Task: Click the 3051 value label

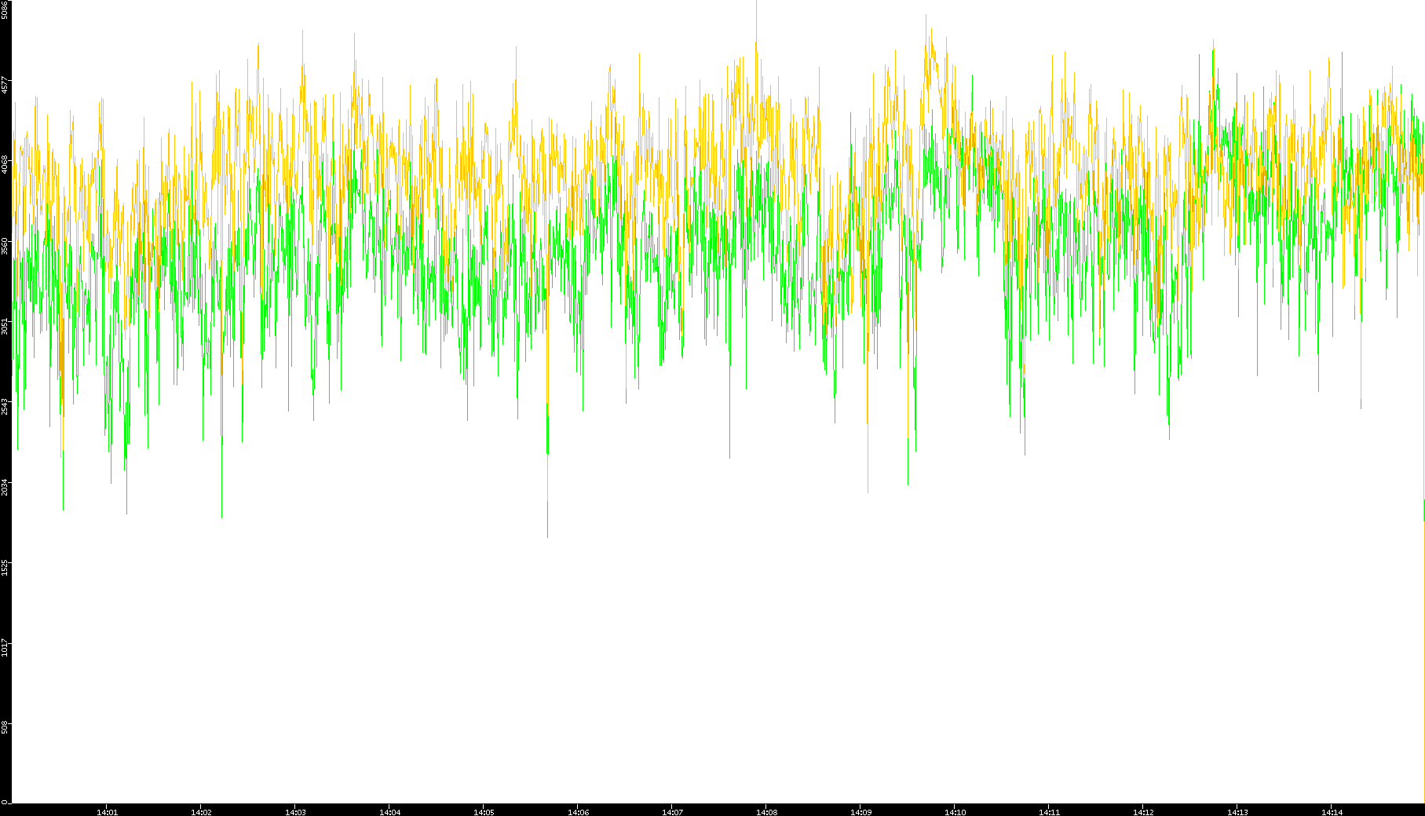Action: click(5, 324)
